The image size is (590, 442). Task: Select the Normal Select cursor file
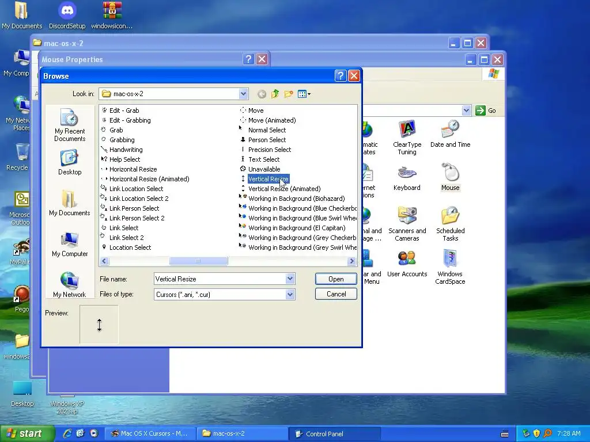[263, 130]
